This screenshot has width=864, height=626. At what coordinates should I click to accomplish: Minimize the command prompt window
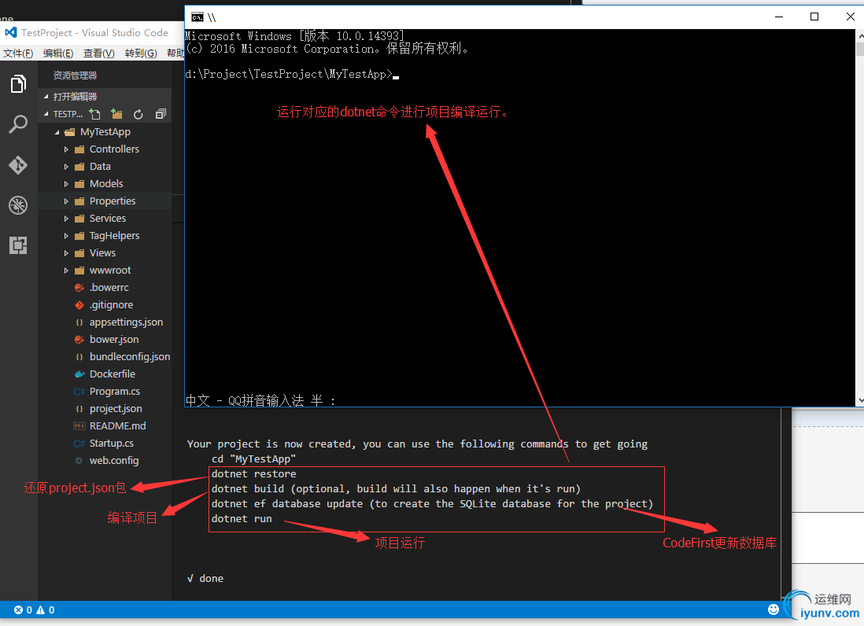click(779, 17)
